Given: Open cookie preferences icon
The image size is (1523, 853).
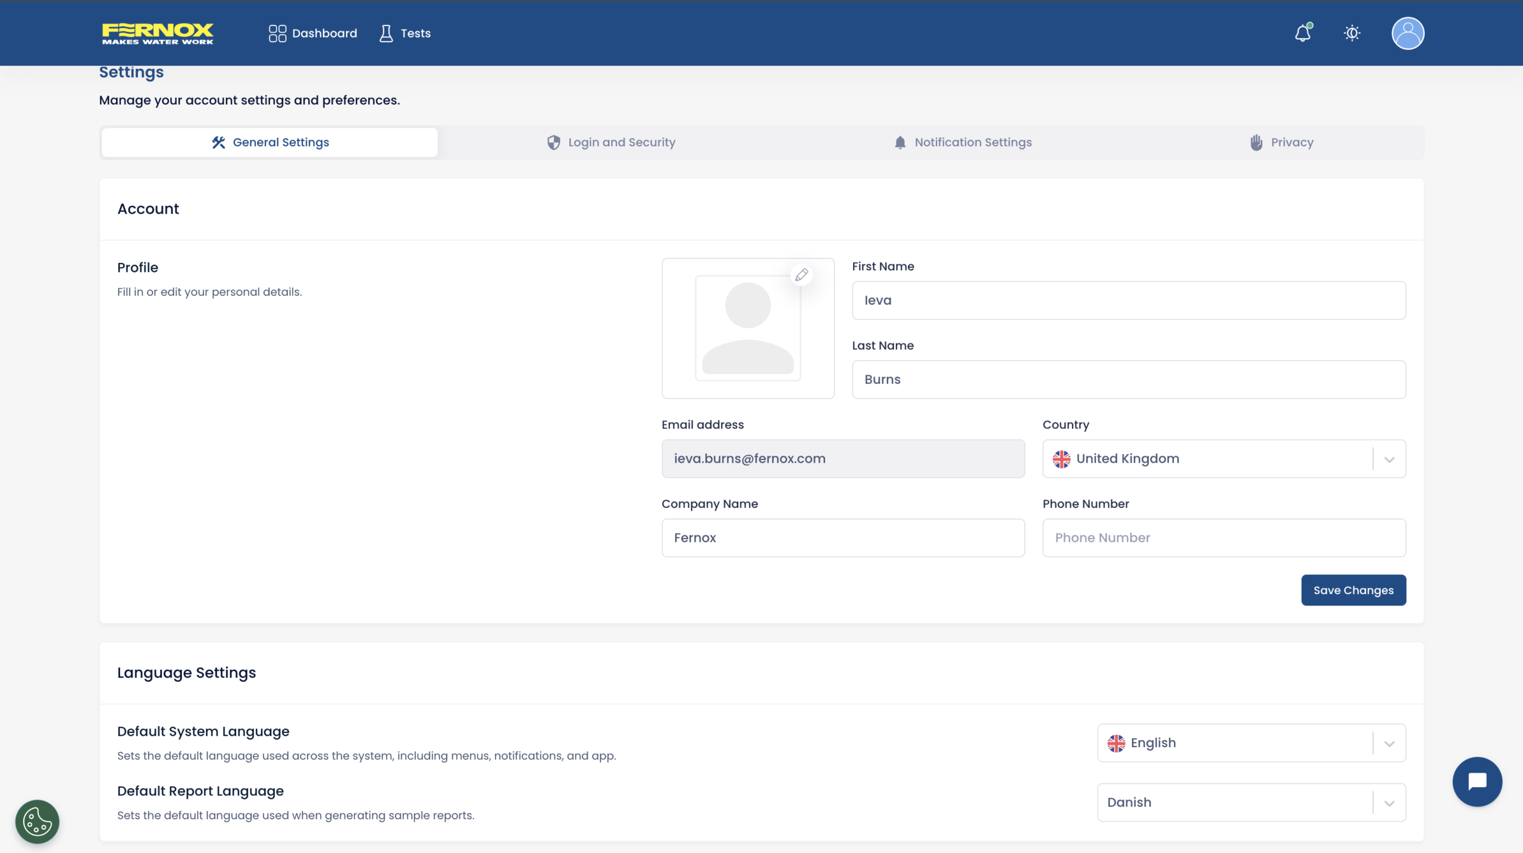Looking at the screenshot, I should [37, 821].
